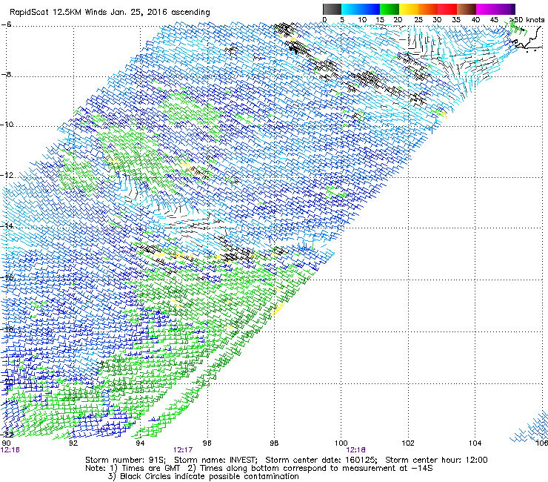548x482 pixels.
Task: Click the 'Storm center date: 160125' text
Action: [x=321, y=460]
